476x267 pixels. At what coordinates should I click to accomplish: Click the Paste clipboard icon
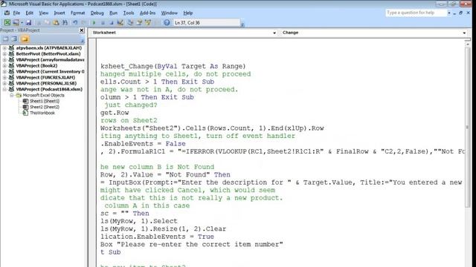point(56,23)
